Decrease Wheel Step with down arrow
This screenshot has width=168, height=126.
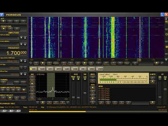click(x=21, y=74)
